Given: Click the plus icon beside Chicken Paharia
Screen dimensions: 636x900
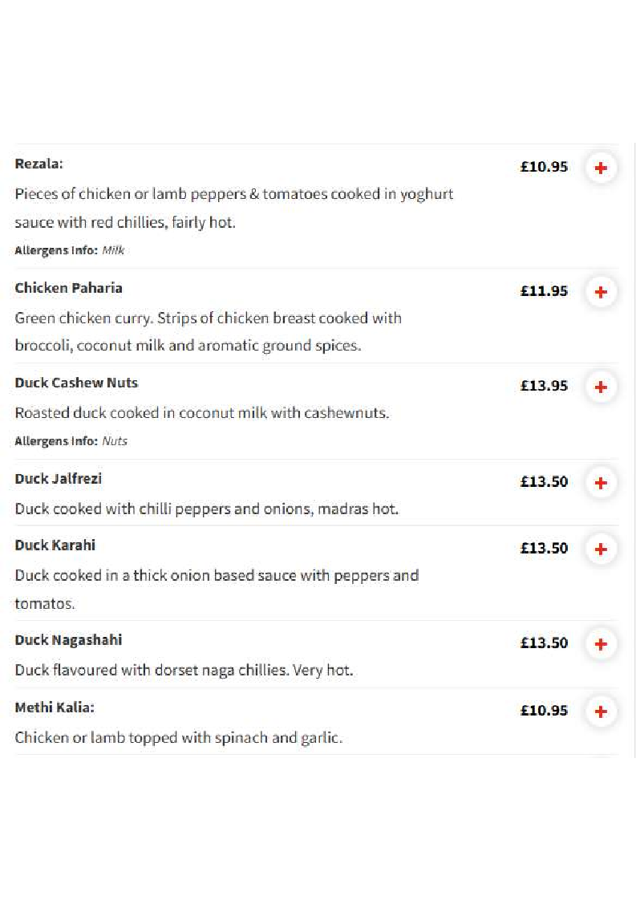Looking at the screenshot, I should click(601, 292).
